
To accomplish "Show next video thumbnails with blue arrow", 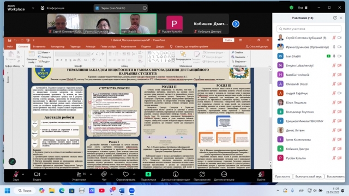I will point(236,24).
